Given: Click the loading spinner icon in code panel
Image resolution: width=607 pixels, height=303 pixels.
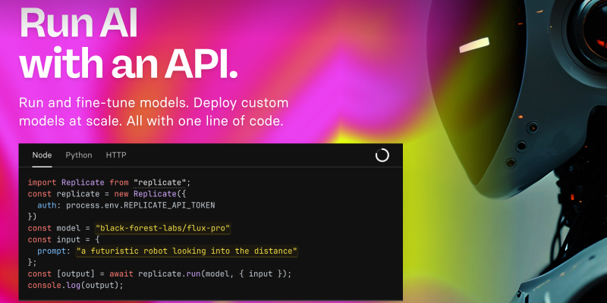Looking at the screenshot, I should click(x=382, y=155).
